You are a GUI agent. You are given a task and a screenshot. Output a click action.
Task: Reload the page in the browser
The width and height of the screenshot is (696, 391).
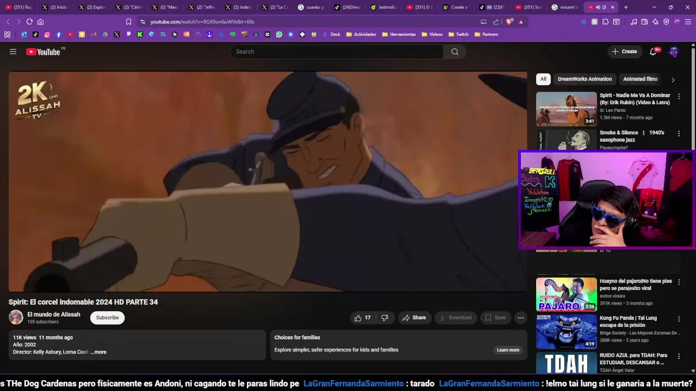pos(29,22)
